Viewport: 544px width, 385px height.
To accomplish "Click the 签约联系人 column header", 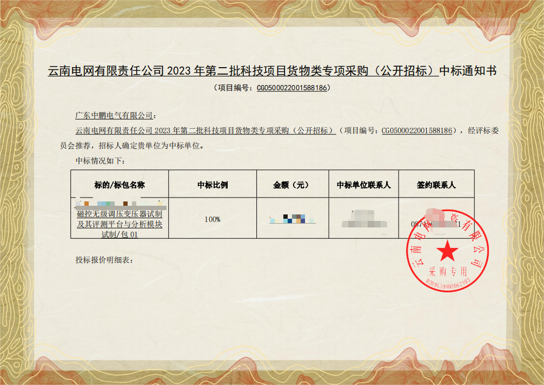I will click(x=436, y=185).
